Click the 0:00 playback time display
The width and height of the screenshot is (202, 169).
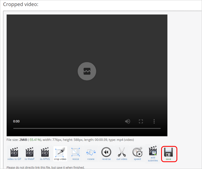(16, 121)
